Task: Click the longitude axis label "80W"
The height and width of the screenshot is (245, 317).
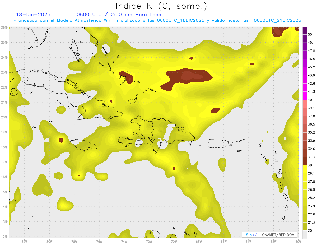Action: click(x=49, y=241)
